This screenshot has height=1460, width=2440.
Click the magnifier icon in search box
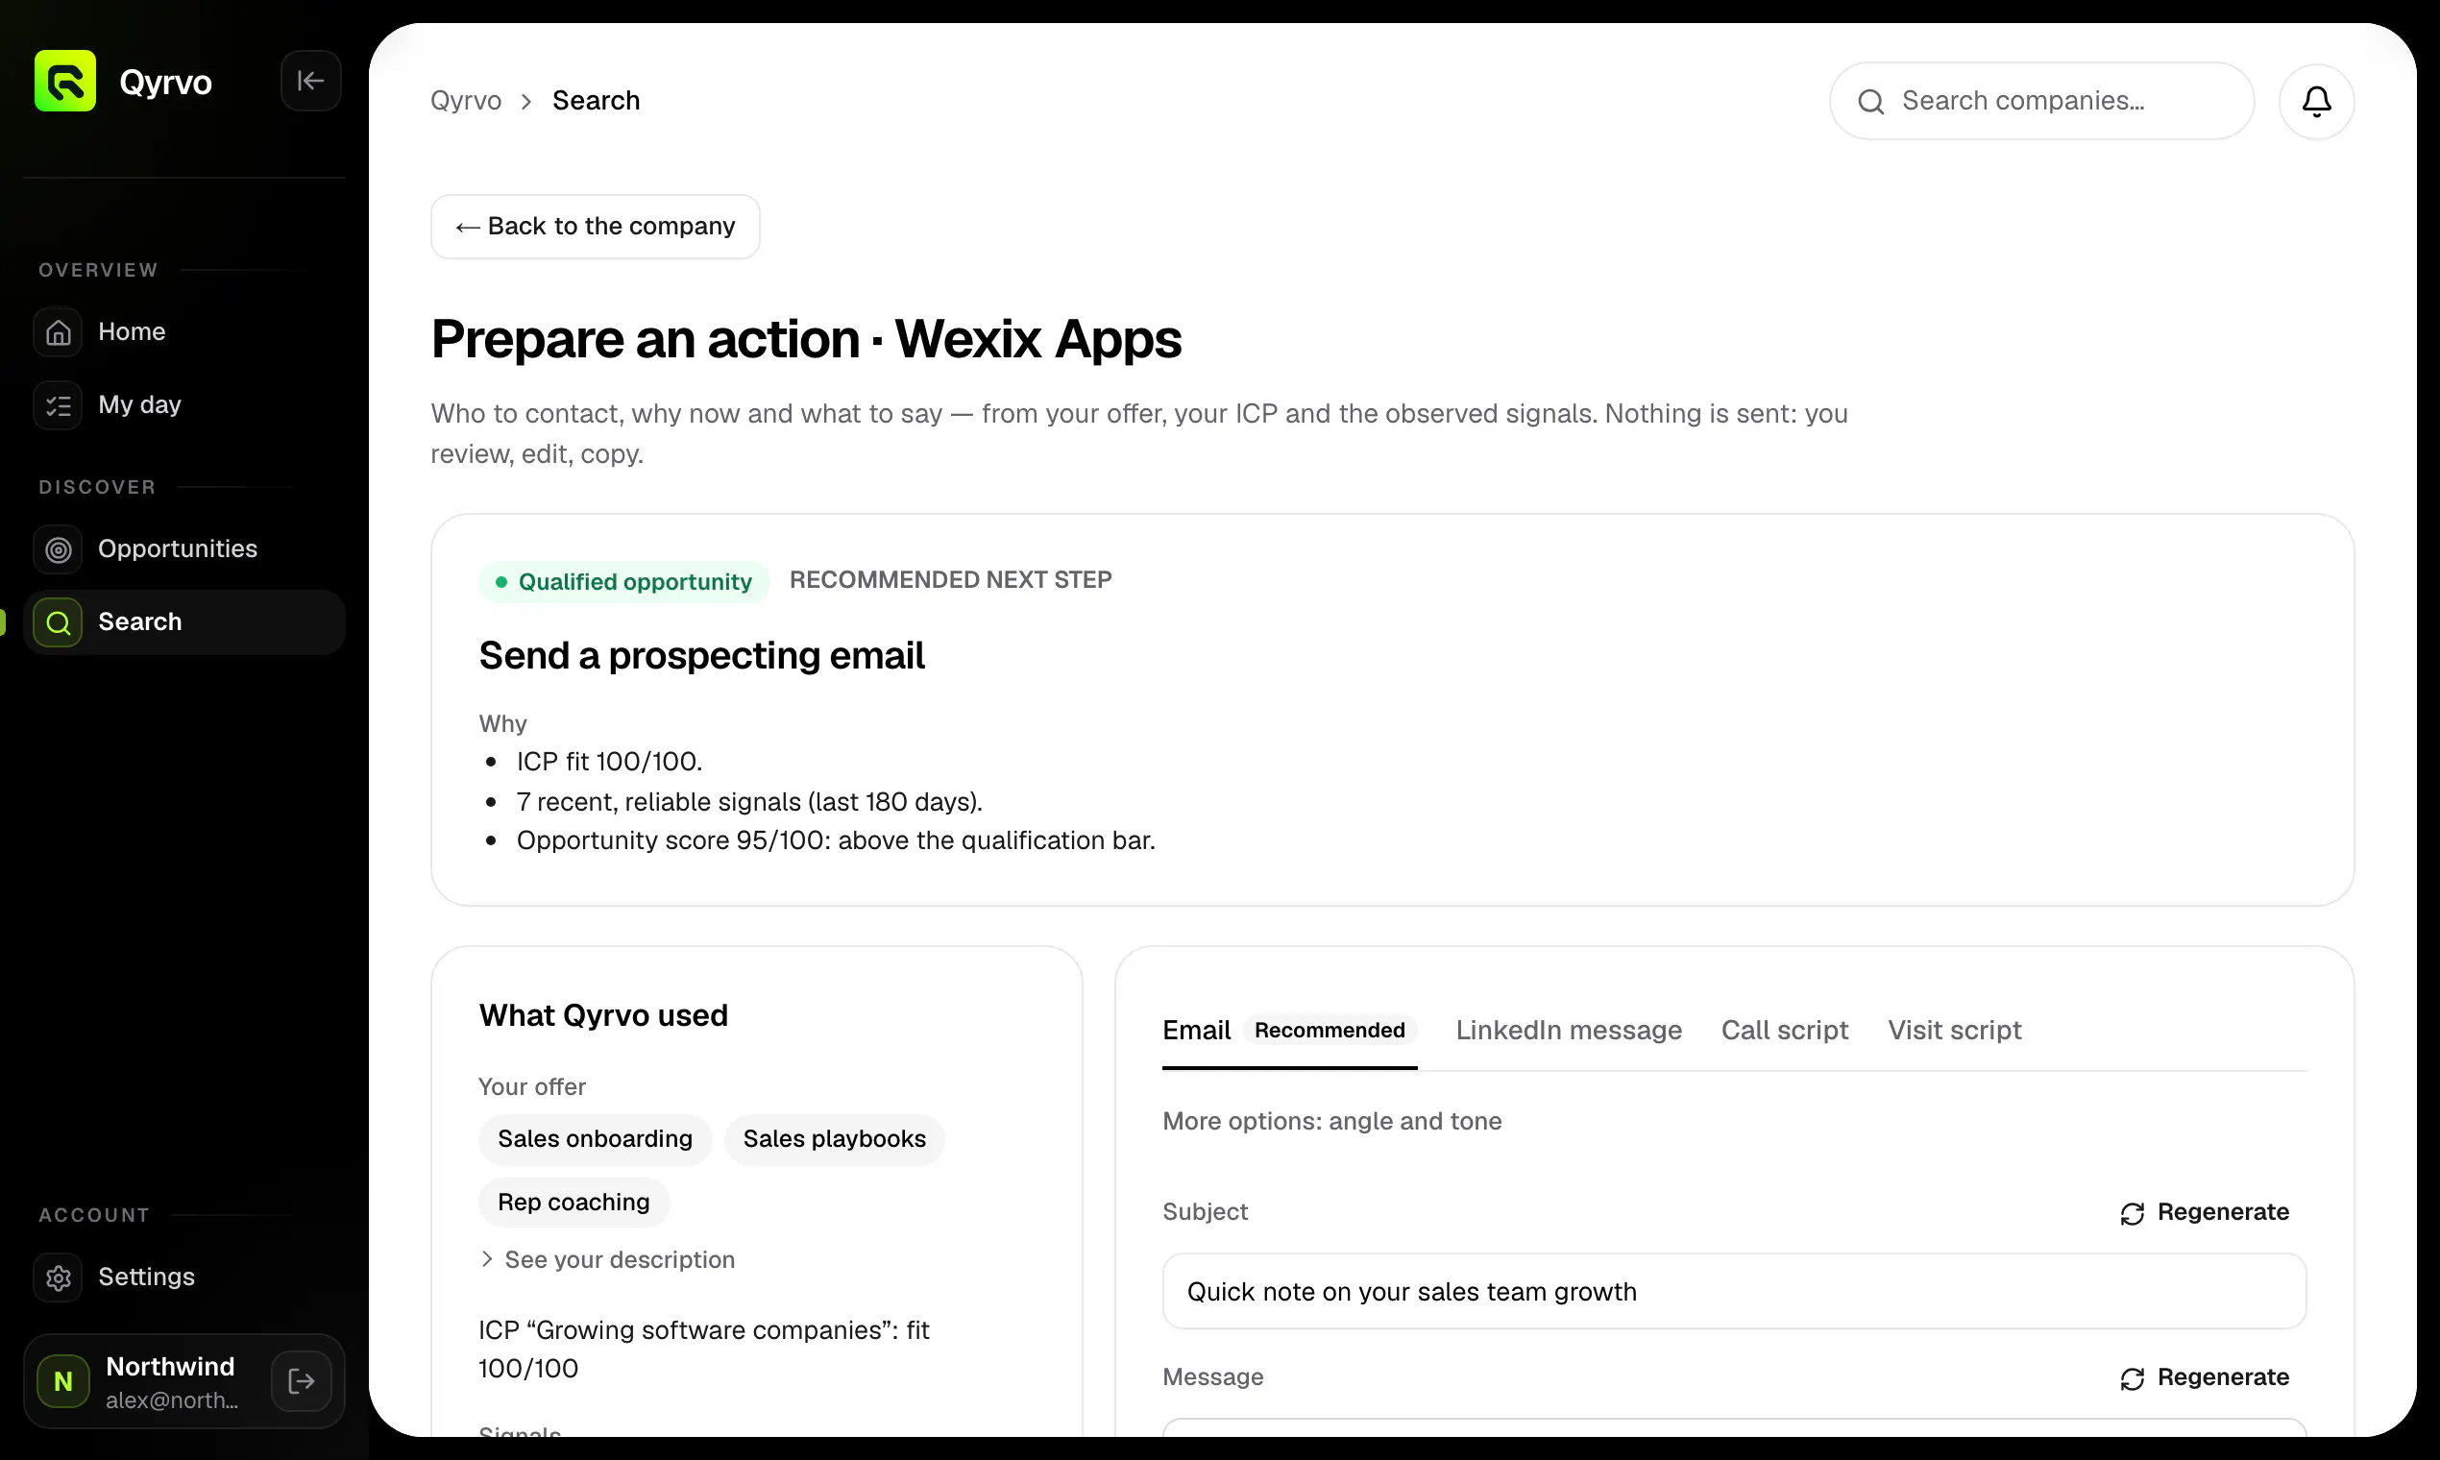click(1870, 101)
